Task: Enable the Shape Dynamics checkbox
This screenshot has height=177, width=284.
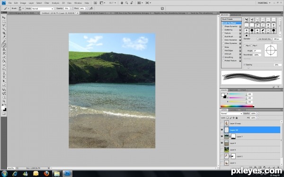Action: pos(223,26)
